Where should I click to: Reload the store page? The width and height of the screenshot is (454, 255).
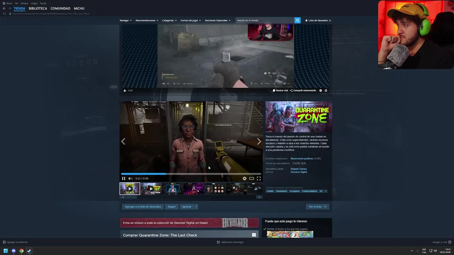[4, 13]
